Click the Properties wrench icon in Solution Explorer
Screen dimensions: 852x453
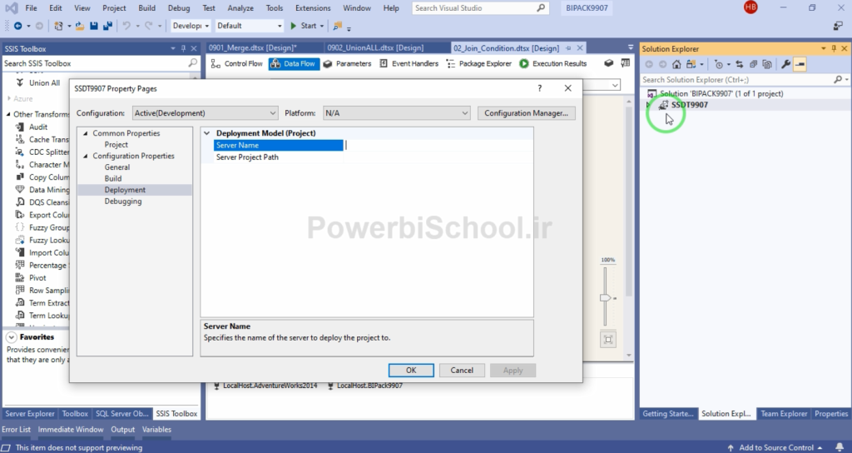785,64
